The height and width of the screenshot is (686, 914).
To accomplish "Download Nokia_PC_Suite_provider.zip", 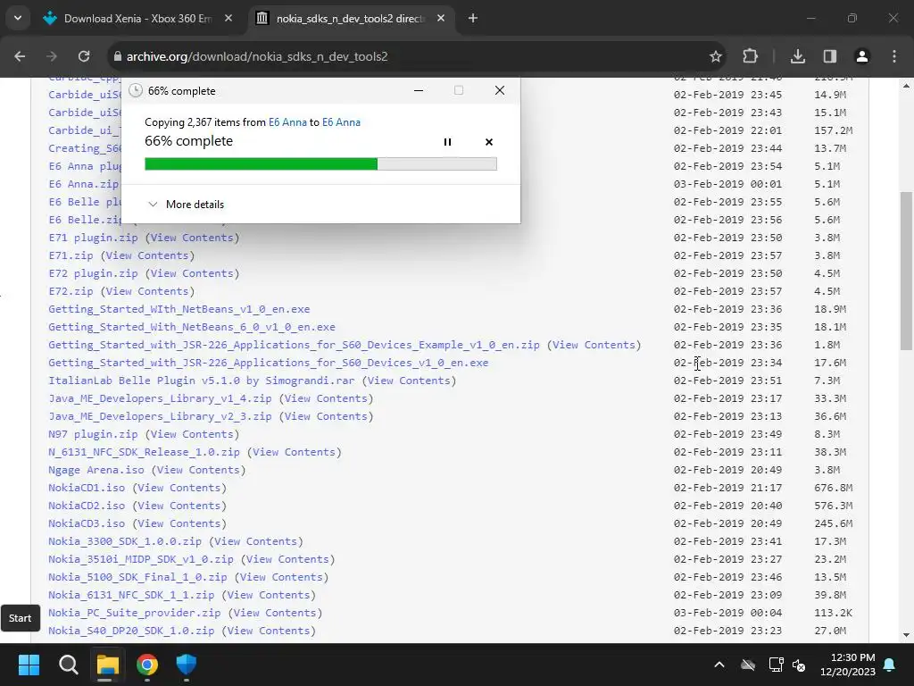I will [x=135, y=613].
